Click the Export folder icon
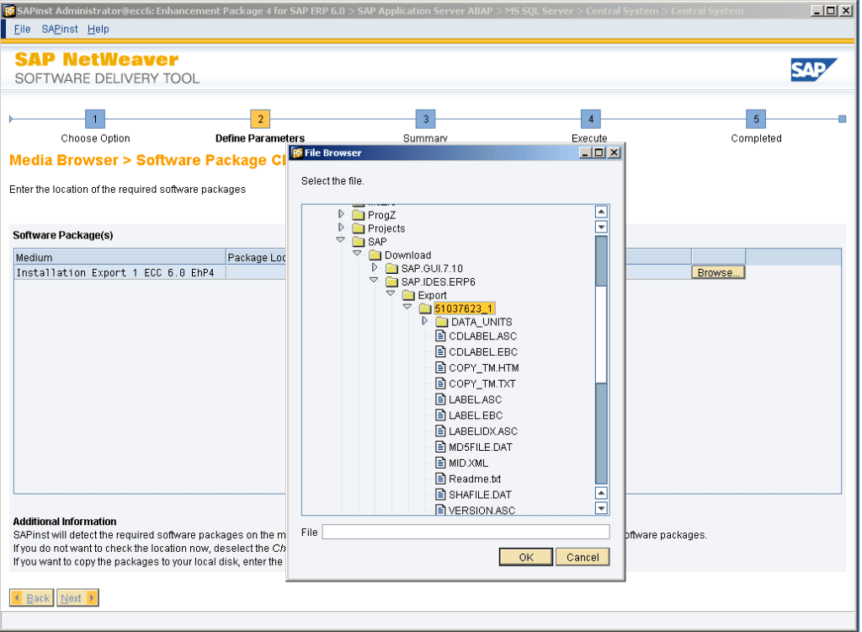Screen dimensions: 862x632 tap(409, 295)
